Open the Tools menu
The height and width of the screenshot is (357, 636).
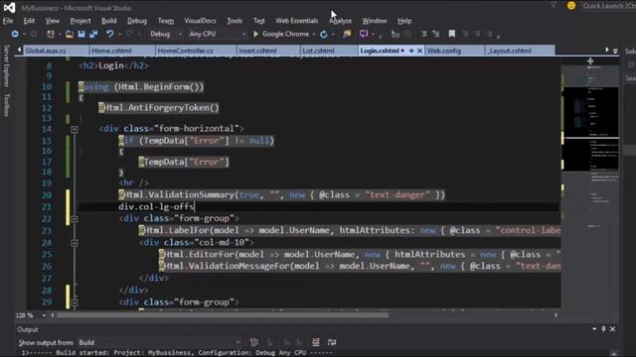(x=235, y=21)
